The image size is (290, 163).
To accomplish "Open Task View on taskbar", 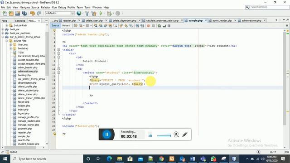I will click(98, 159).
